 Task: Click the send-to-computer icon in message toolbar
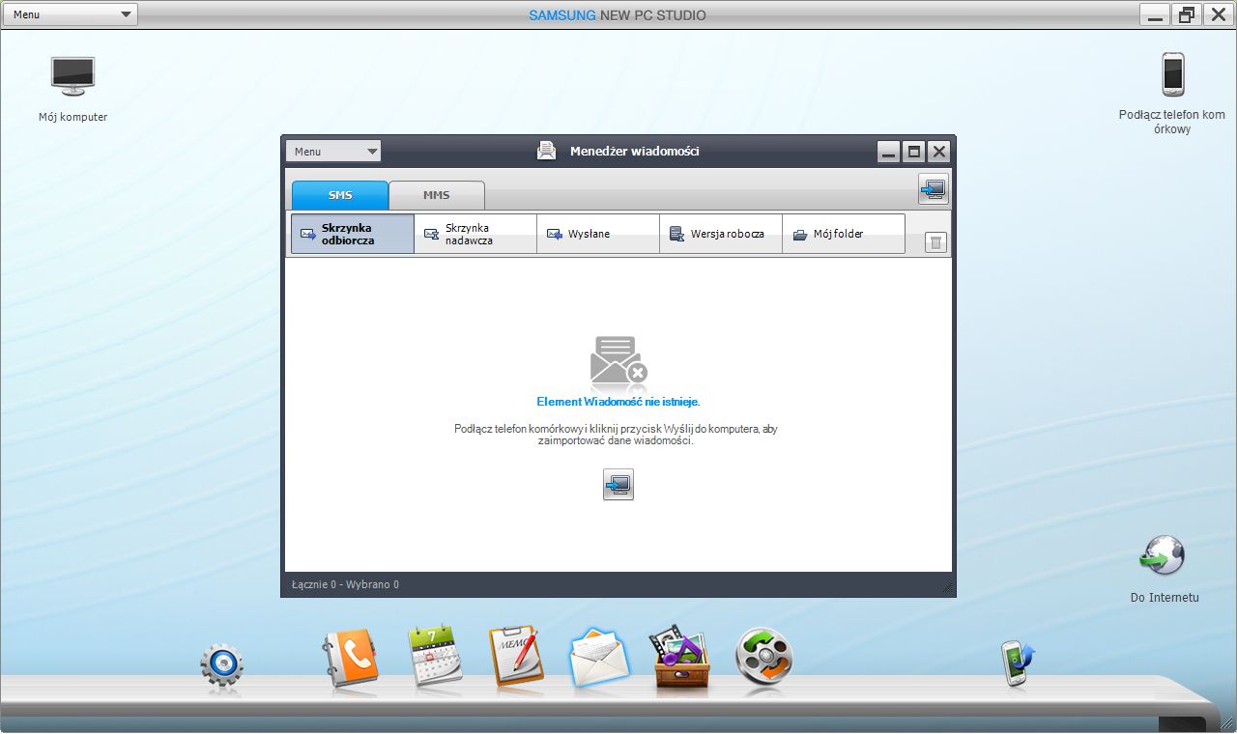(x=933, y=189)
